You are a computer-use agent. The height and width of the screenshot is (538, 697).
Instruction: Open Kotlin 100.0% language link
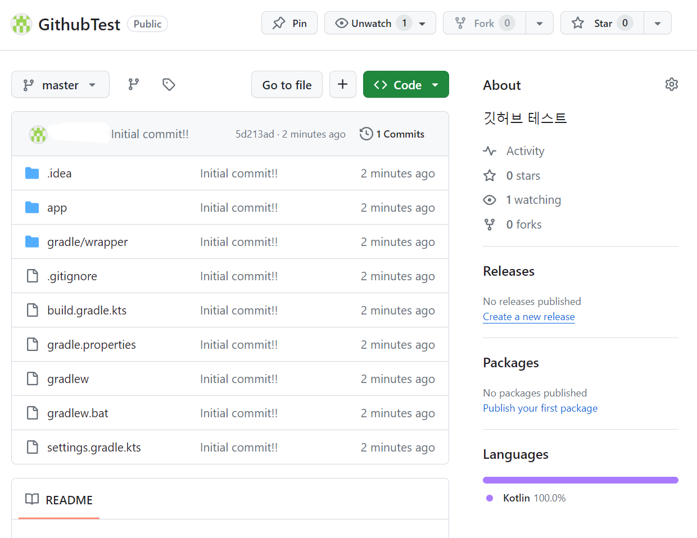click(534, 498)
